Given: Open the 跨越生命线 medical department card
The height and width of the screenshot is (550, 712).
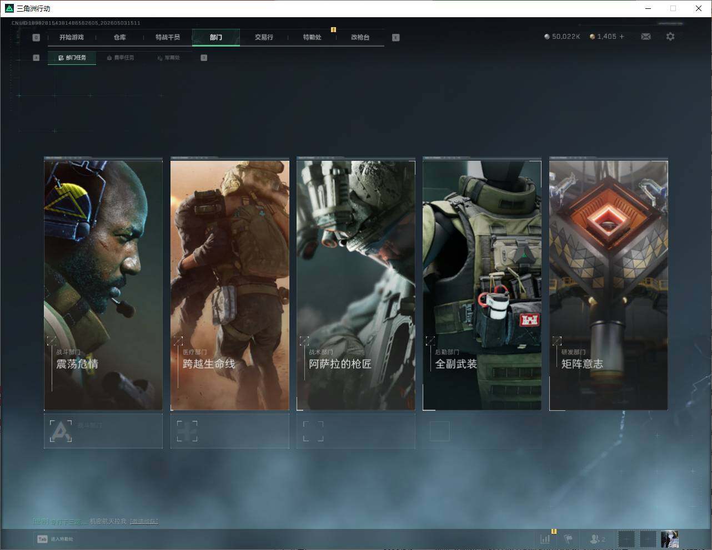Looking at the screenshot, I should (x=230, y=285).
